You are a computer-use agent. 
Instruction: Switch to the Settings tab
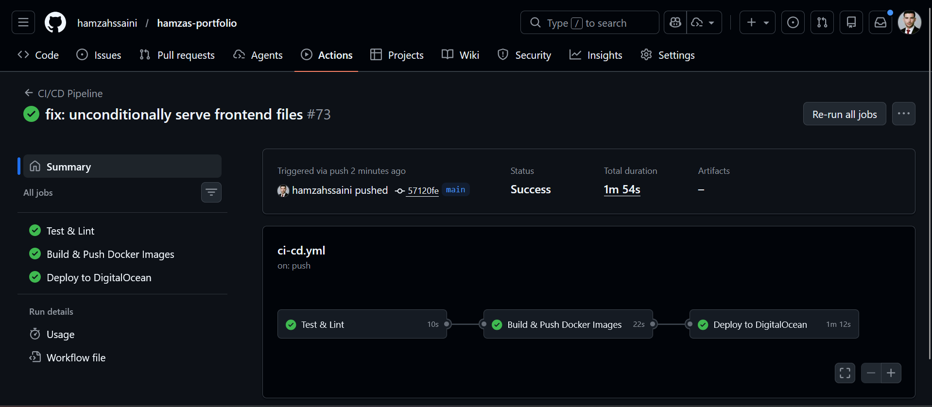pyautogui.click(x=668, y=55)
